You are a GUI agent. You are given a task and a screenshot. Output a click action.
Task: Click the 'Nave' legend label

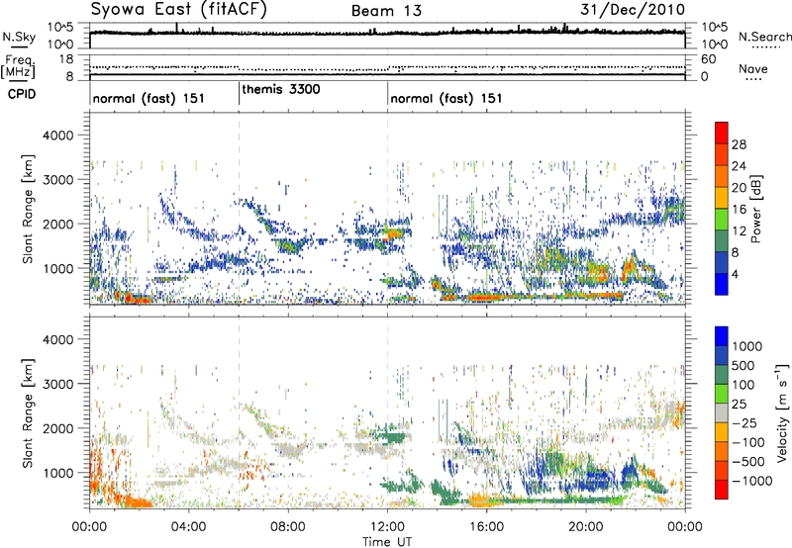click(753, 69)
